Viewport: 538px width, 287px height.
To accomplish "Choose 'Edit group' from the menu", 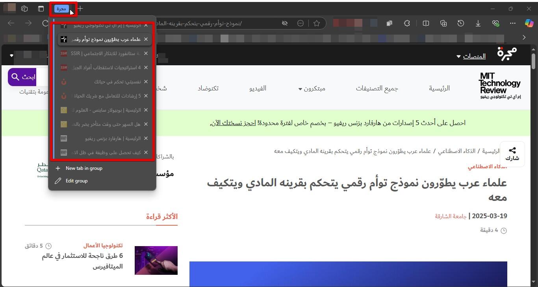I will [x=76, y=181].
